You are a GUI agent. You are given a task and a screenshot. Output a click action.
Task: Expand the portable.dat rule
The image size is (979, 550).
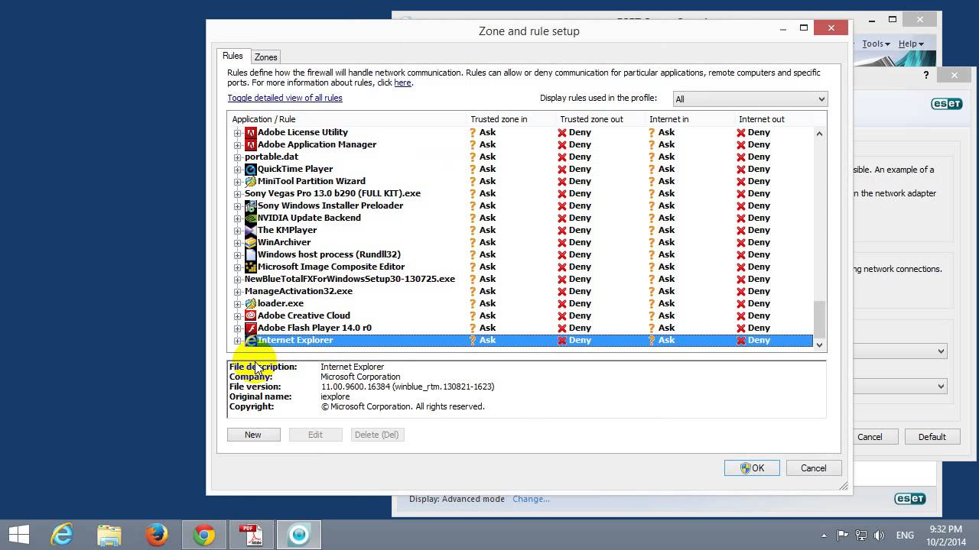(238, 157)
